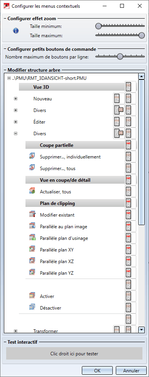Select the Supprimer..., tous entry

pos(58,169)
